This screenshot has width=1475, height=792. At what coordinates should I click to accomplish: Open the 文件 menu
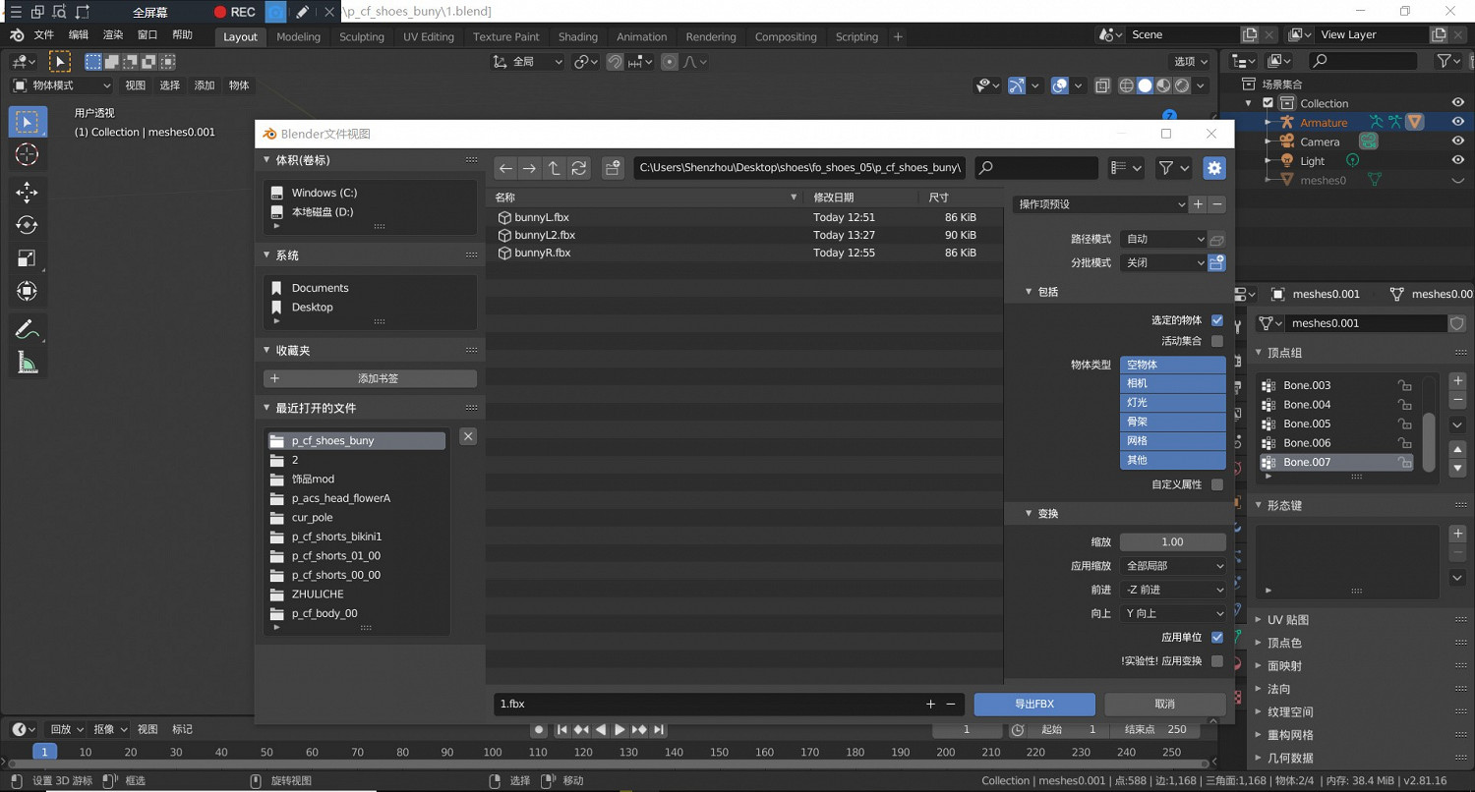(44, 34)
